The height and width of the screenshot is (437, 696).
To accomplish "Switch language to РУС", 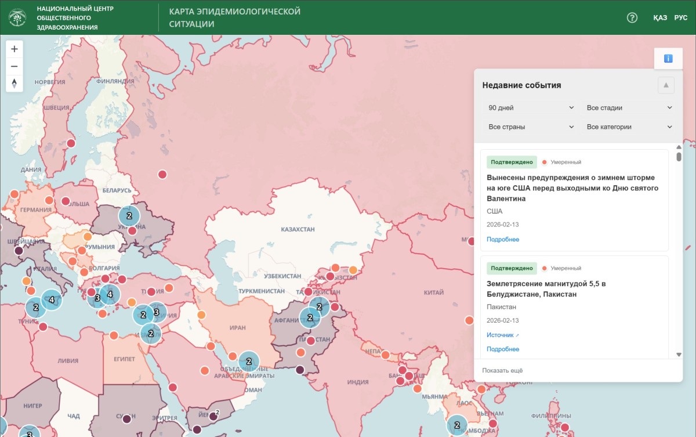I will coord(681,18).
